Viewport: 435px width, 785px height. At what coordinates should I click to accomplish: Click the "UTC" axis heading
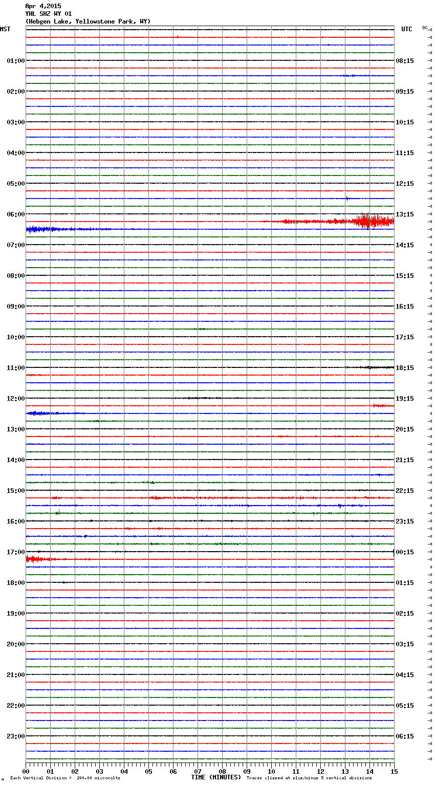(407, 29)
